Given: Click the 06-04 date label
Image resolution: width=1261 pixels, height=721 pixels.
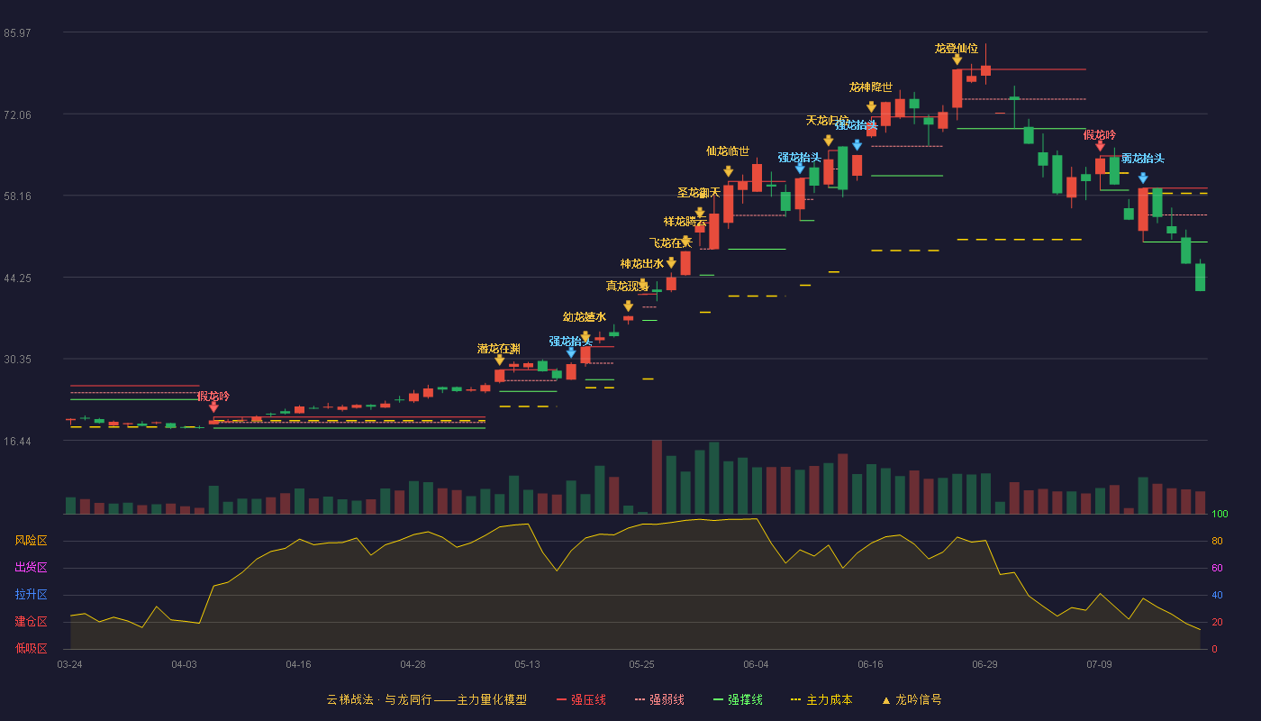Looking at the screenshot, I should point(756,664).
